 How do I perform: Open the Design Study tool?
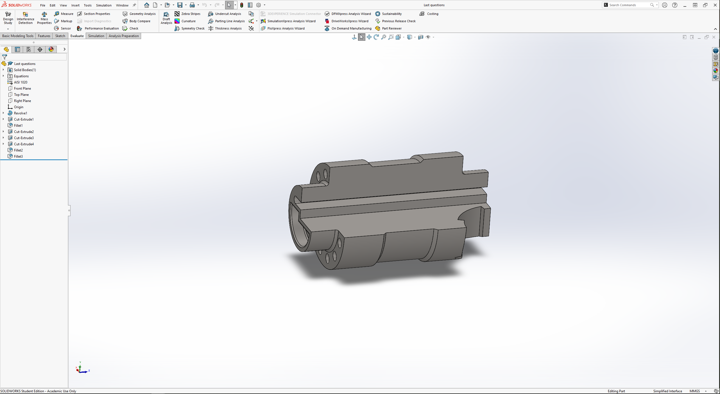(8, 18)
